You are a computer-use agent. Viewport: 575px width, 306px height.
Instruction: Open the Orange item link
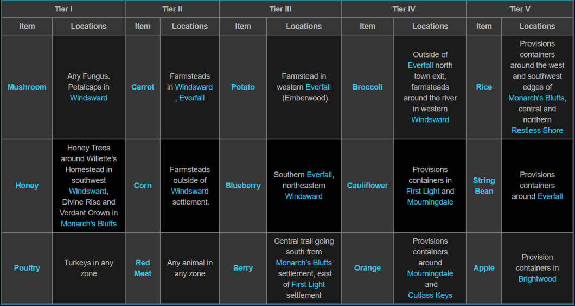point(367,268)
